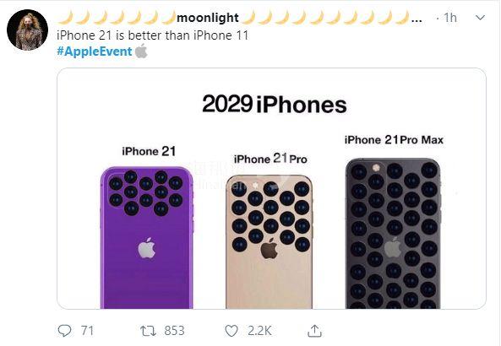The height and width of the screenshot is (346, 501).
Task: Open the #AppleEvent hashtag link
Action: tap(95, 51)
